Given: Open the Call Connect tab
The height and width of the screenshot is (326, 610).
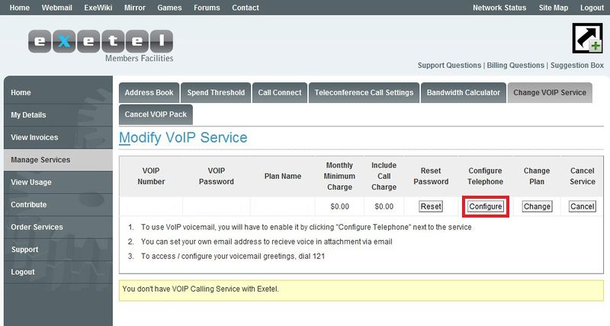Looking at the screenshot, I should 280,93.
